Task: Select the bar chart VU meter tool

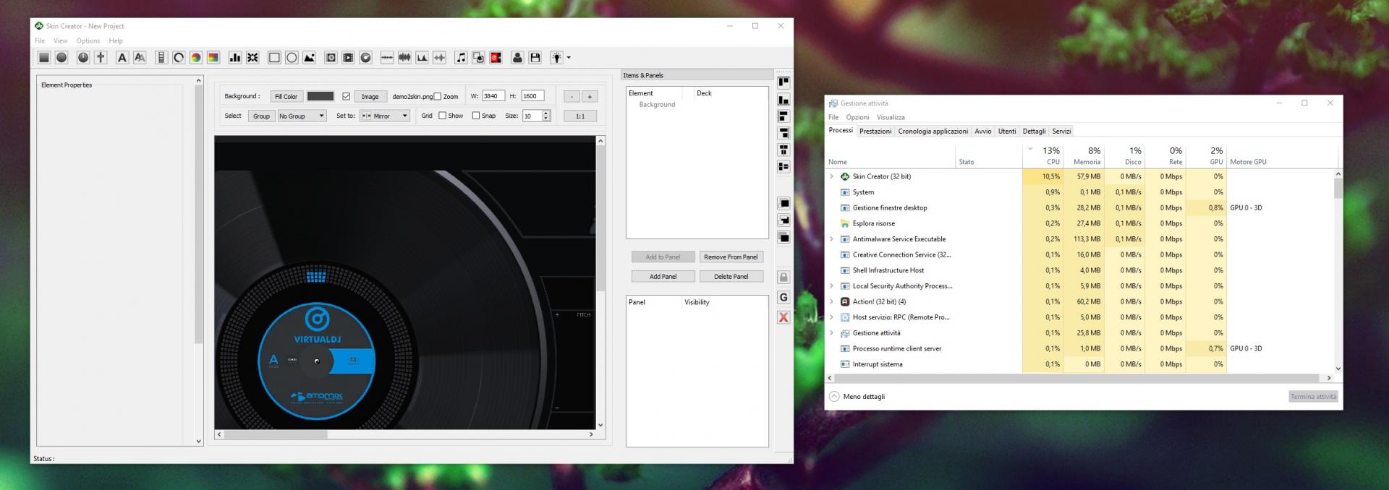Action: (235, 58)
